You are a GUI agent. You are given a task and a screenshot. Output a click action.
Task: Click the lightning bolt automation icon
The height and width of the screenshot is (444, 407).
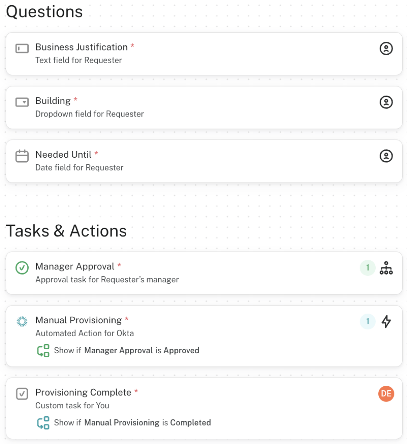click(386, 321)
